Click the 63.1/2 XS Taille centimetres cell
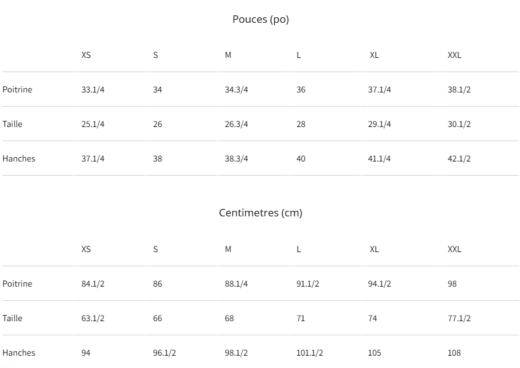The height and width of the screenshot is (368, 520). (93, 318)
